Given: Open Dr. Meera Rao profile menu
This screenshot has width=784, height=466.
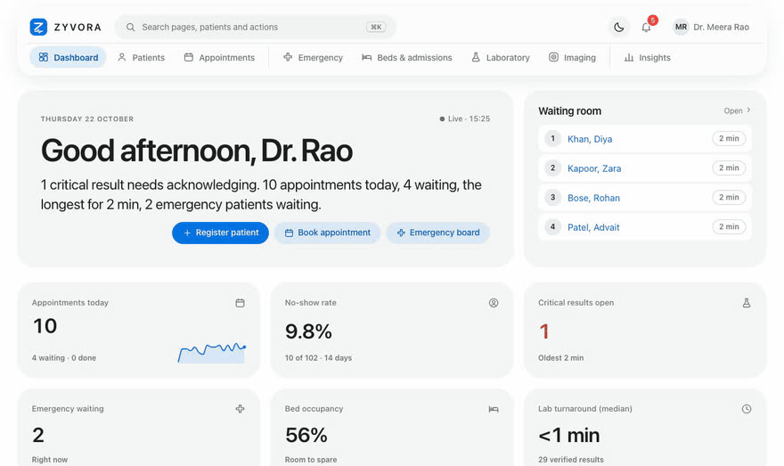Looking at the screenshot, I should pos(712,27).
